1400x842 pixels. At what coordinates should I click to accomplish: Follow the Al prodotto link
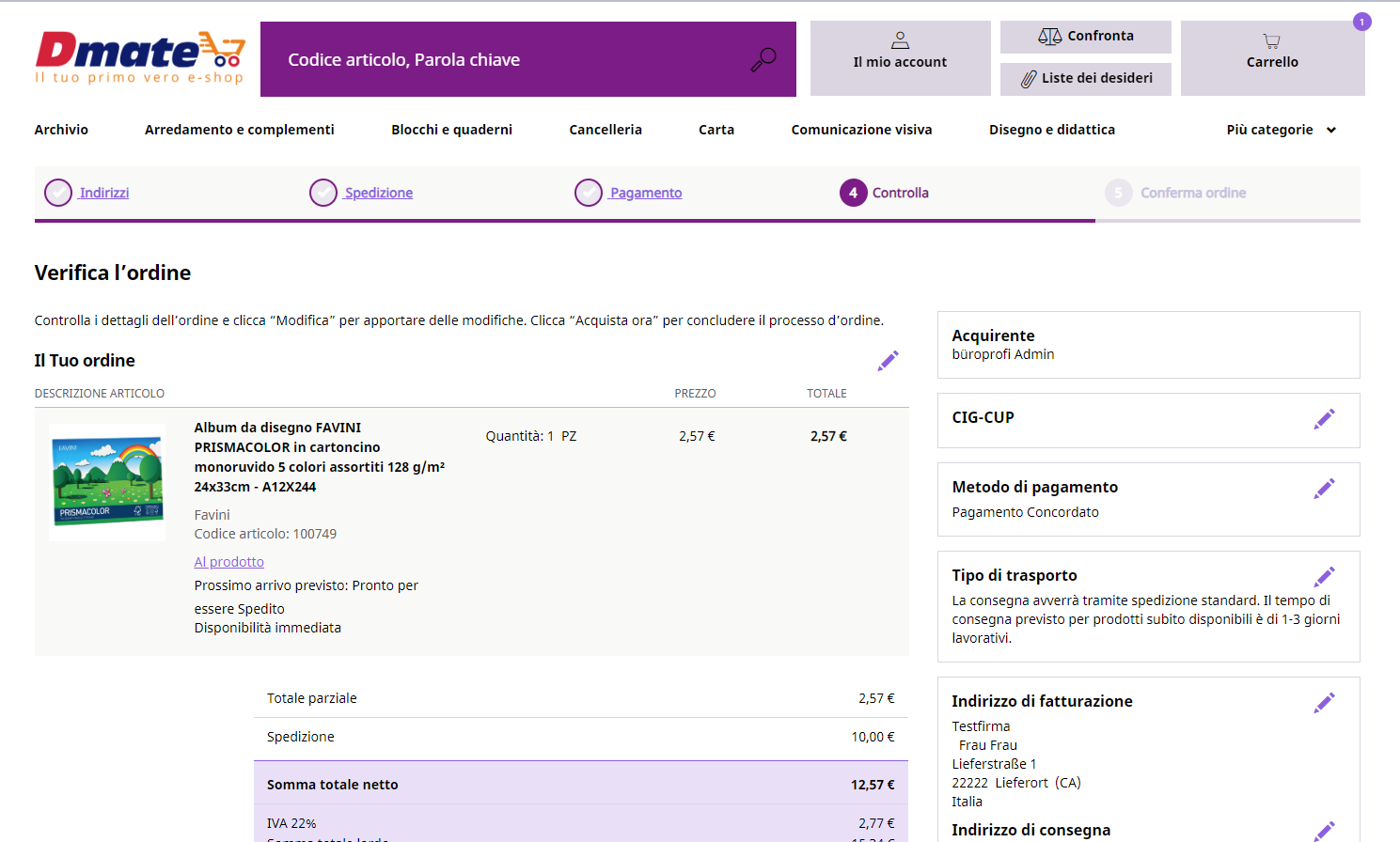click(229, 562)
